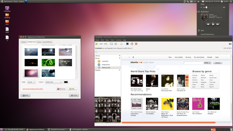233x131 pixels.
Task: Close the Appearance Preferences dialog via Close button
Action: [x=74, y=95]
